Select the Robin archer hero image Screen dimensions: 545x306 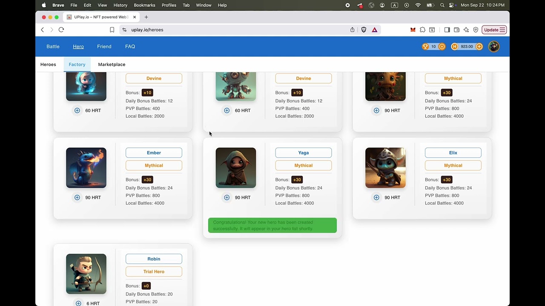coord(86,274)
